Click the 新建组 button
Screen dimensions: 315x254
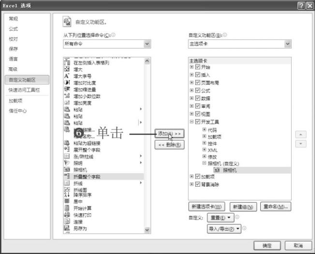click(243, 206)
